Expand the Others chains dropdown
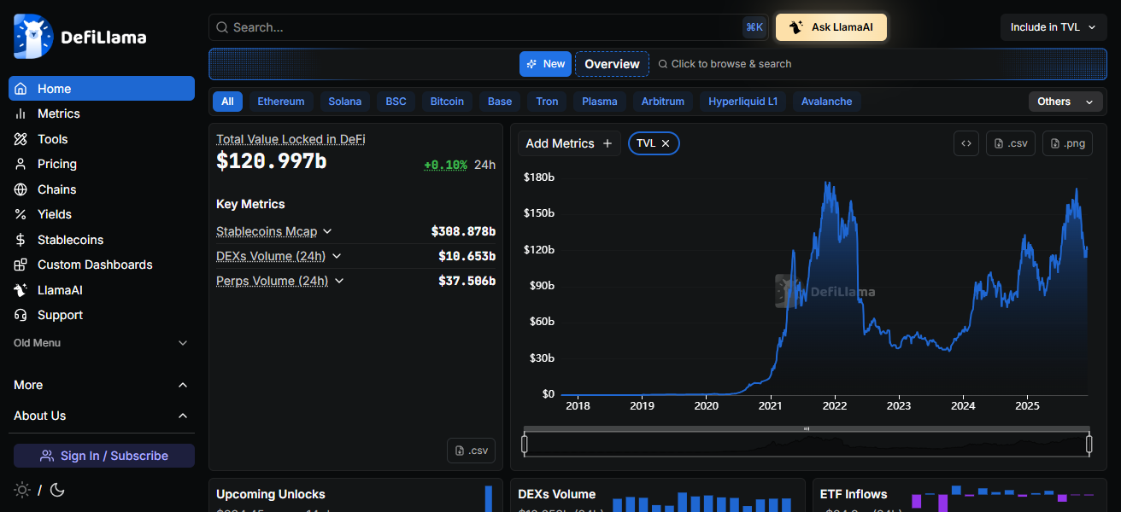The width and height of the screenshot is (1121, 512). pos(1065,102)
